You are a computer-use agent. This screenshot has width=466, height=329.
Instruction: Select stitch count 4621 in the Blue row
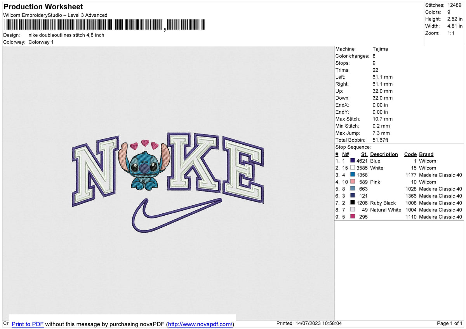coord(362,161)
